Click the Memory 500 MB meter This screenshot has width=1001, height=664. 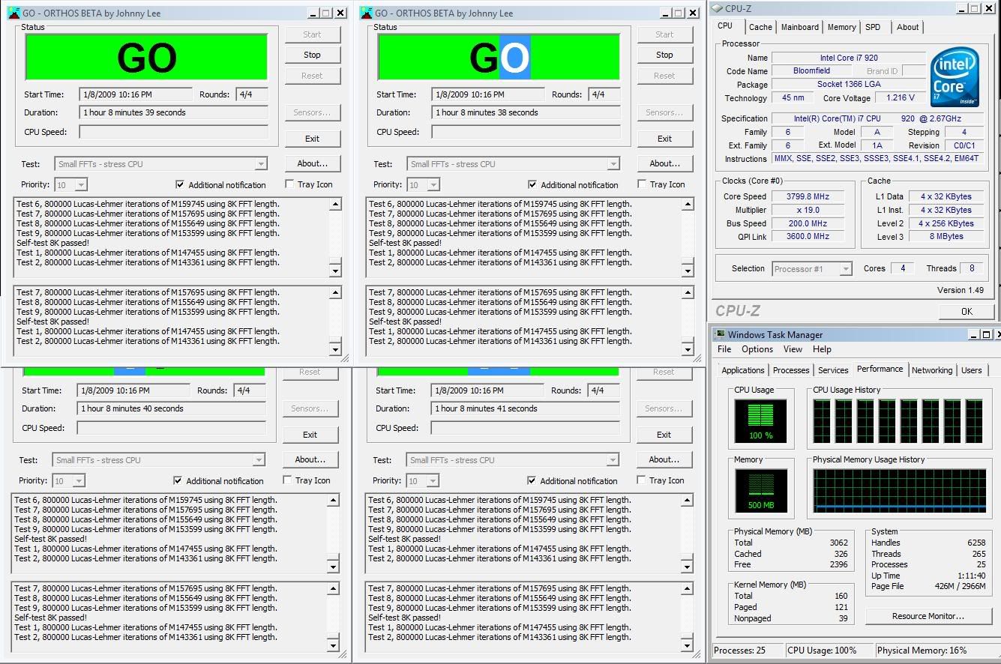pos(760,492)
